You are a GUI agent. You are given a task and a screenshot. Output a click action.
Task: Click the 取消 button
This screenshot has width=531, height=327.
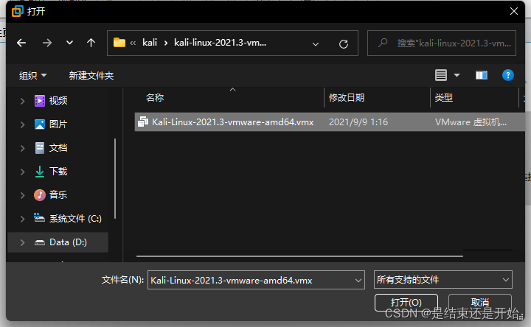click(x=480, y=302)
